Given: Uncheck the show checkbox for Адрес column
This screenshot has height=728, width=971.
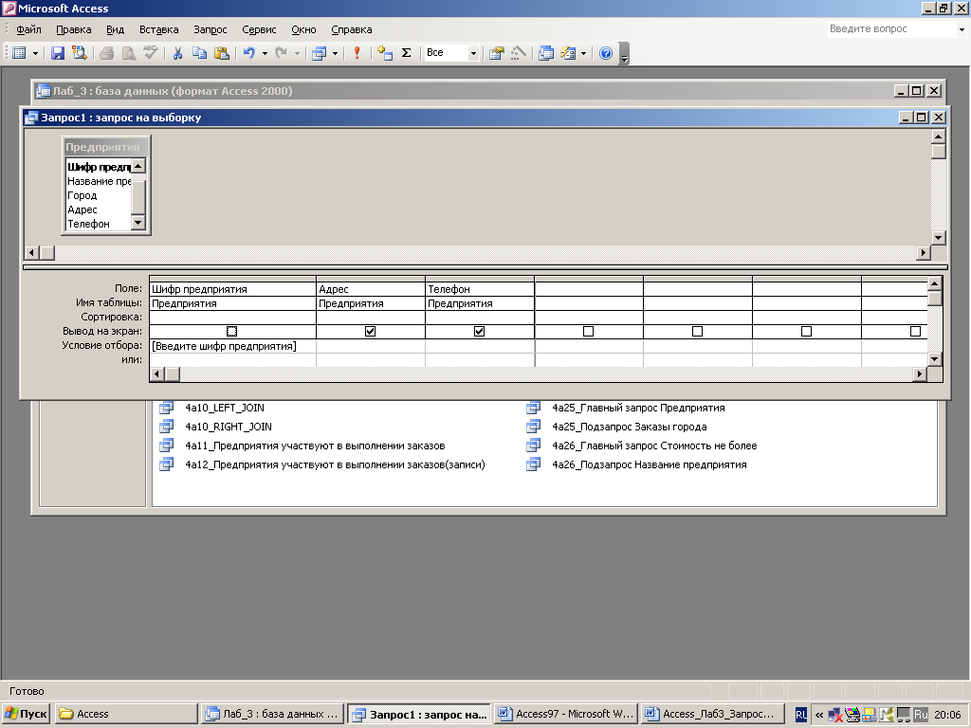Looking at the screenshot, I should click(x=371, y=332).
